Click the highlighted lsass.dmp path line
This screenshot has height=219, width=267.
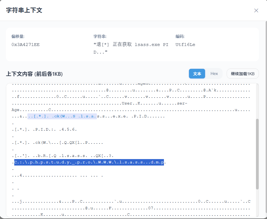pos(89,162)
